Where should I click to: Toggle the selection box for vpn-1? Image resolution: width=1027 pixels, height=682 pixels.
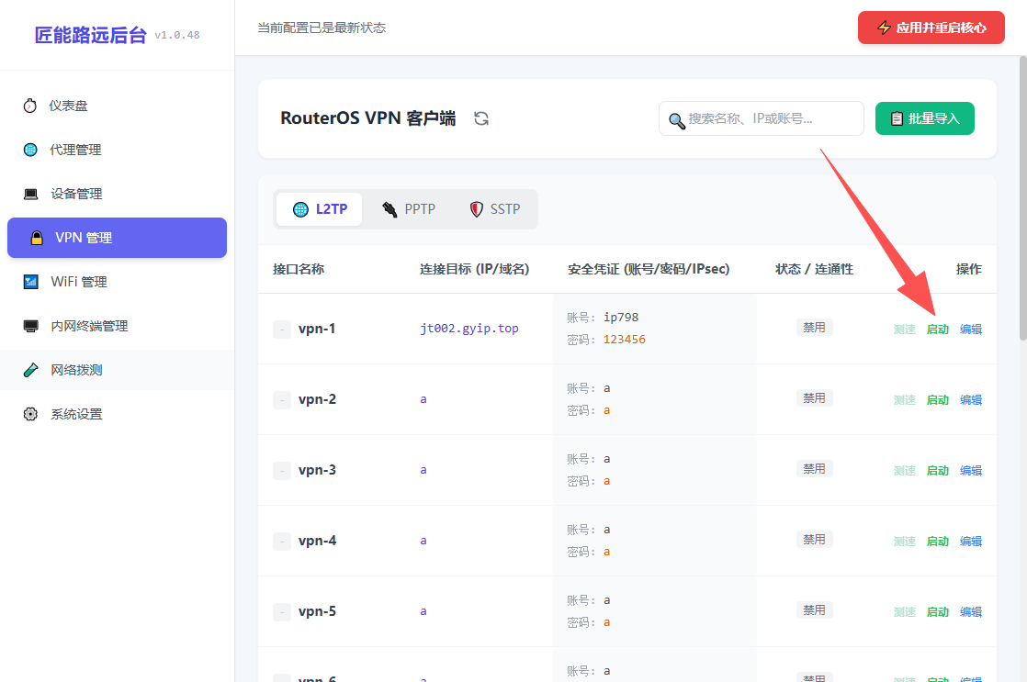pyautogui.click(x=282, y=330)
